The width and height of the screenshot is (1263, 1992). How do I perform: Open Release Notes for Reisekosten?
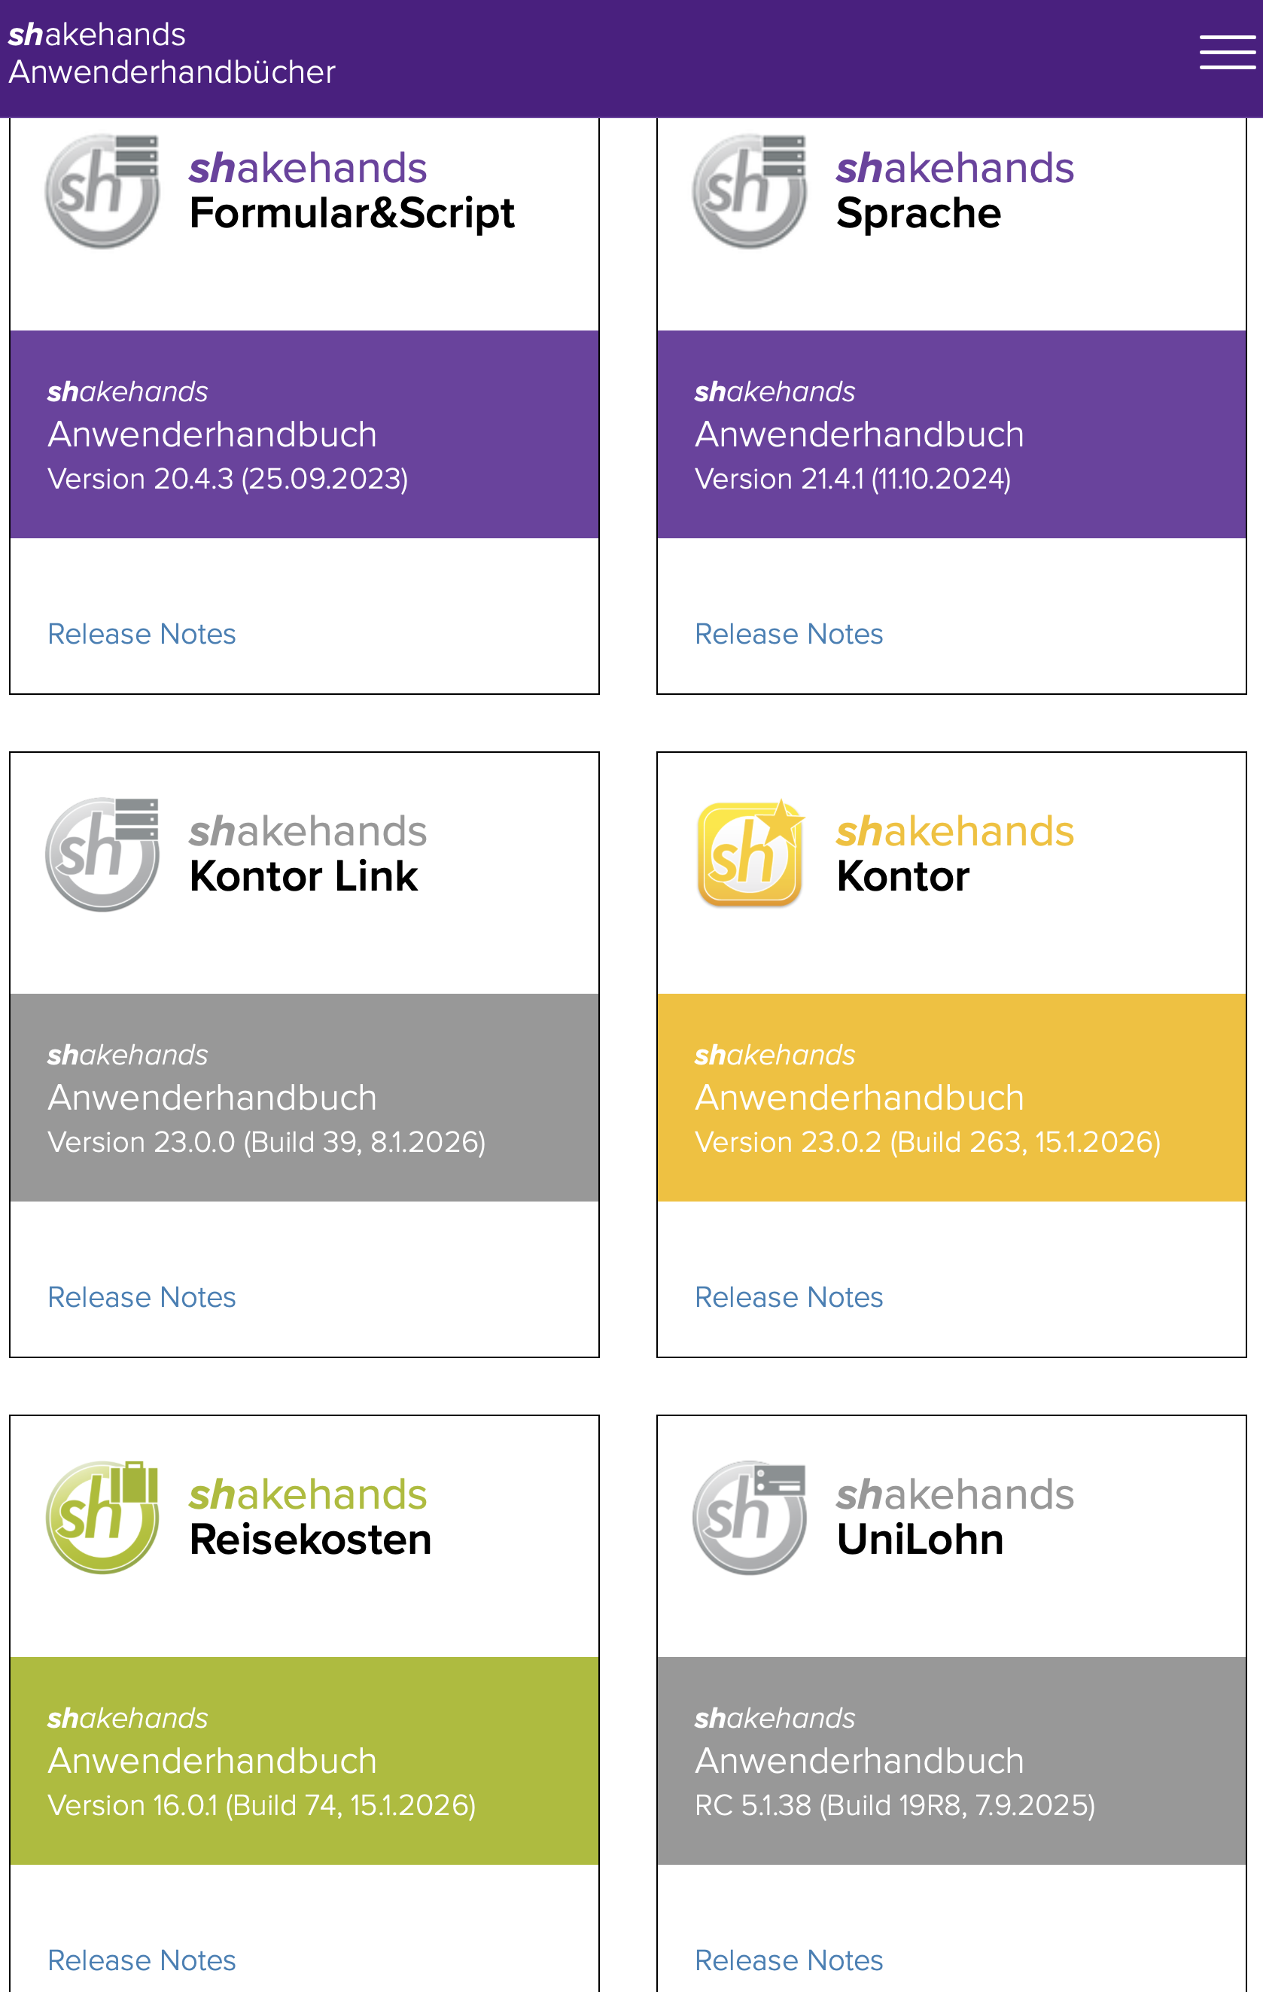pyautogui.click(x=142, y=1960)
